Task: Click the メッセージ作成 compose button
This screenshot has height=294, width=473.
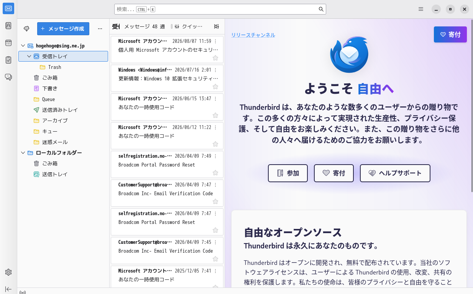Action: click(x=63, y=29)
